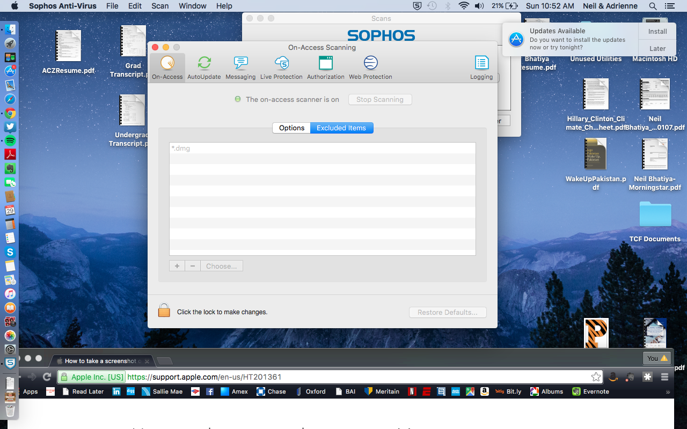Open the AutoUpdate preferences pane
Viewport: 687px width, 429px height.
click(x=204, y=68)
